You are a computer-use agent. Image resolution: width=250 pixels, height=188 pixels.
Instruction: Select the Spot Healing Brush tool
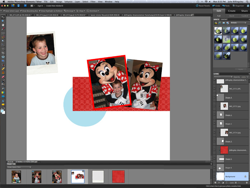point(3,69)
